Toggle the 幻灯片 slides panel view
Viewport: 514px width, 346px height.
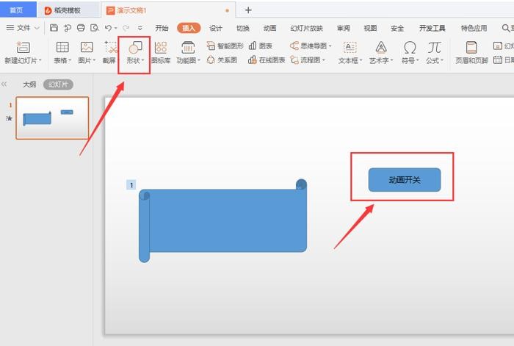coord(57,84)
